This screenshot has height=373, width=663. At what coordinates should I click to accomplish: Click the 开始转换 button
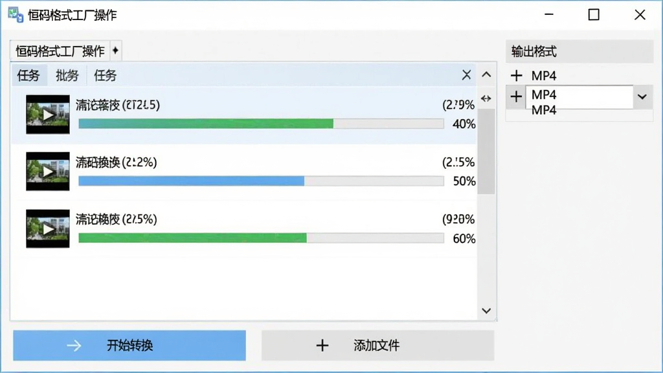click(x=129, y=346)
